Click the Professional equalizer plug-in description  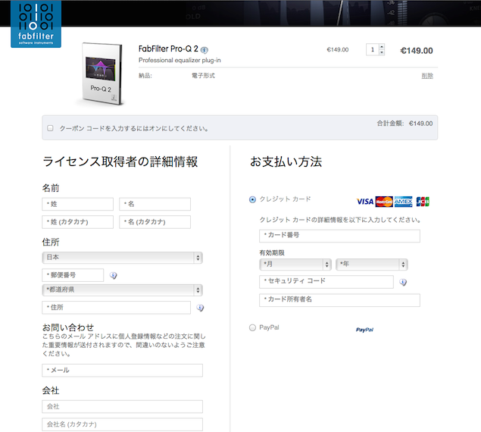click(180, 60)
